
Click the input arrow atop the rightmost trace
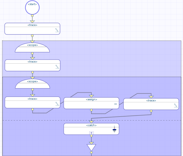click(x=151, y=97)
